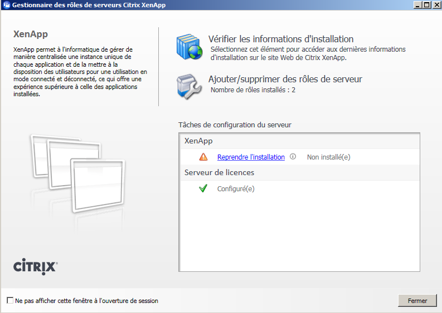This screenshot has width=442, height=313.
Task: Minimize the XenApp role manager window
Action: (x=417, y=5)
